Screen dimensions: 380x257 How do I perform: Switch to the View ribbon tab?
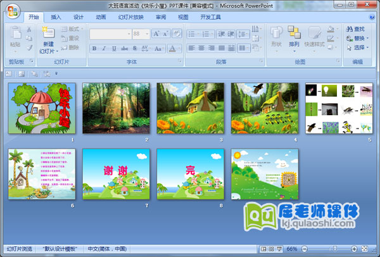tap(183, 17)
